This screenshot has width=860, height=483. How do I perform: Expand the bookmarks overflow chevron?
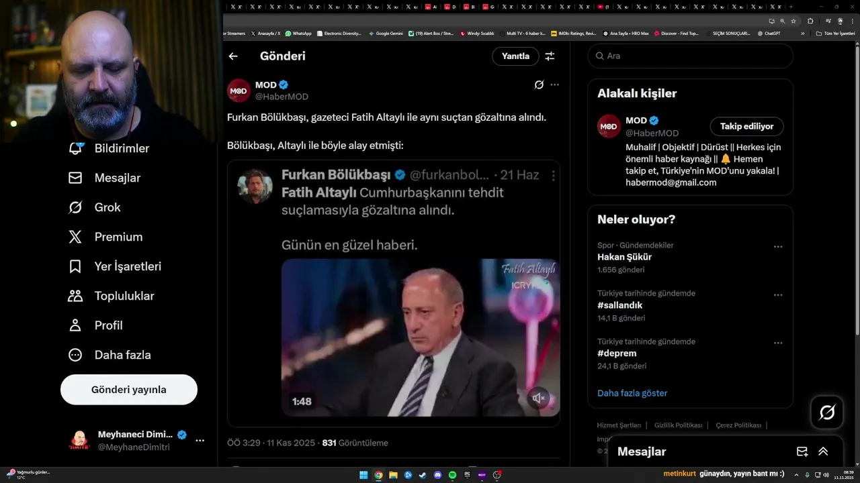[x=802, y=33]
